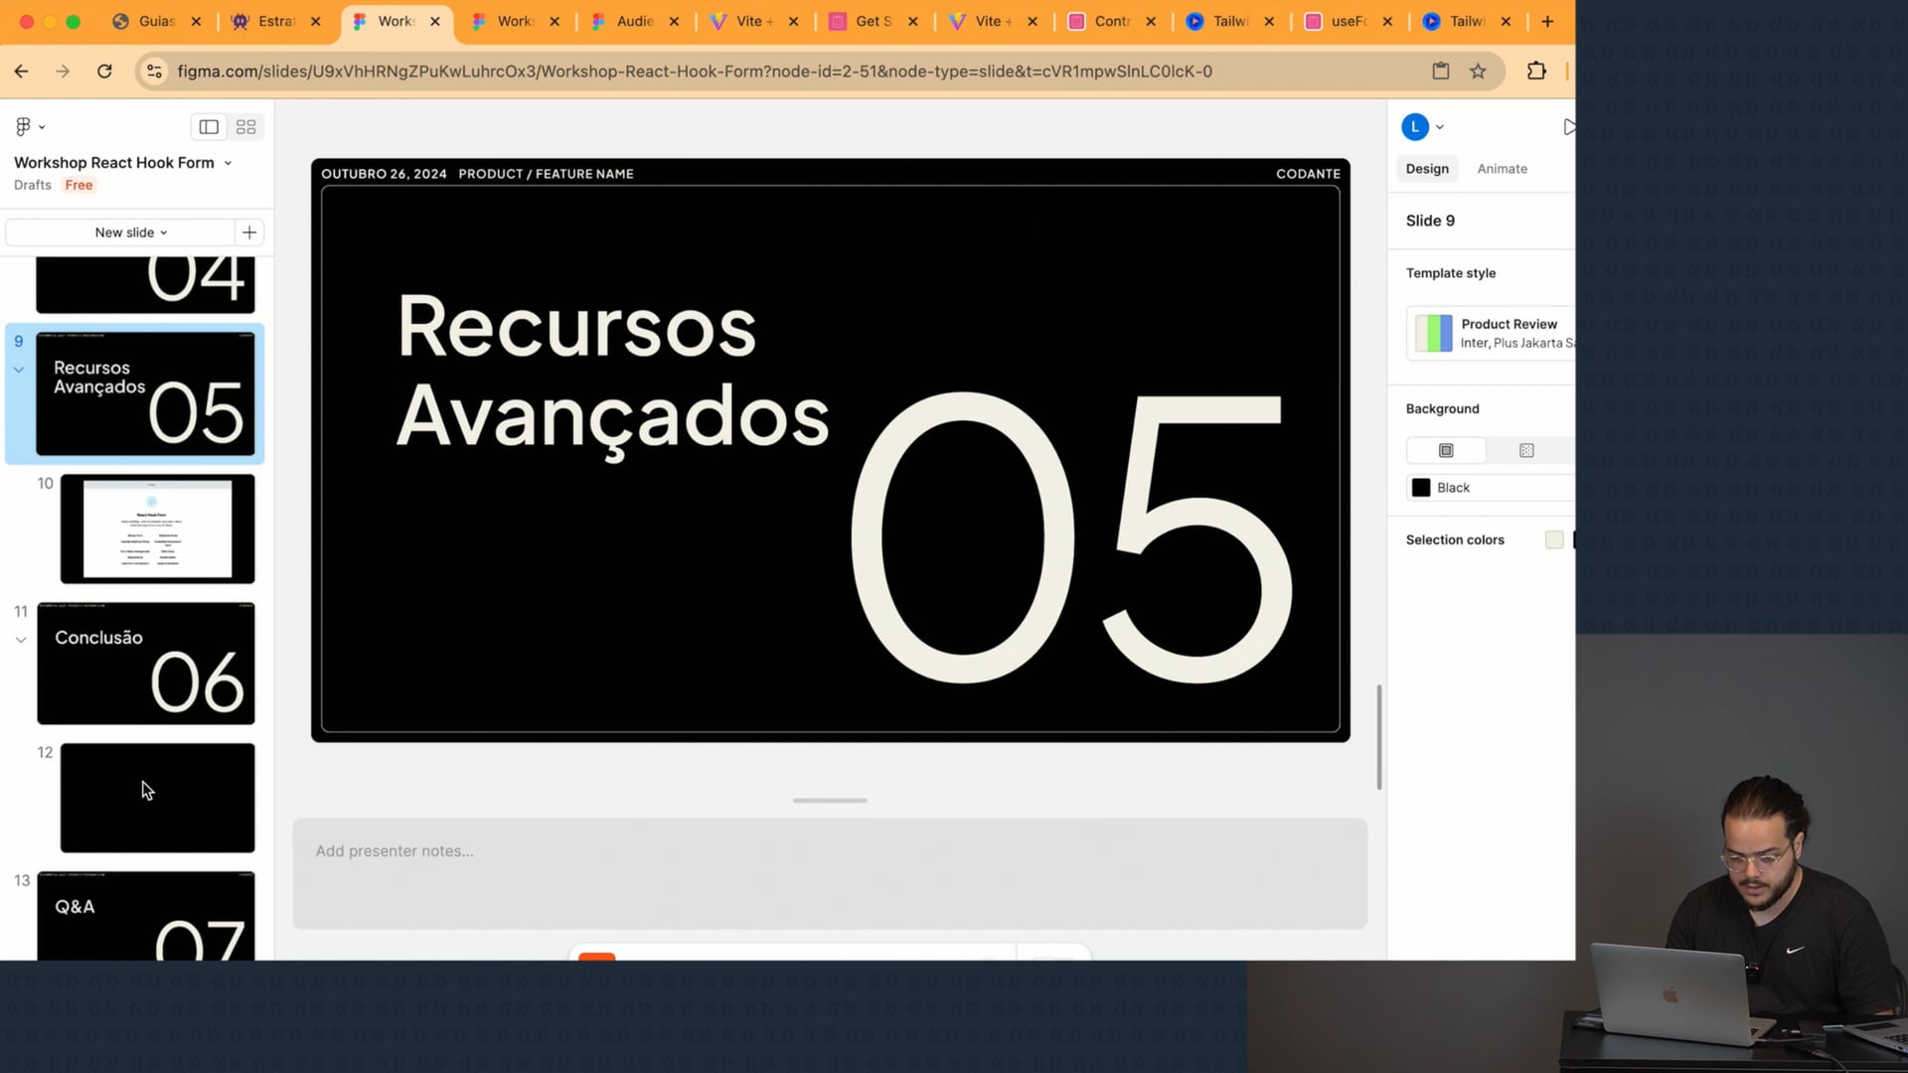Click the user avatar L icon
This screenshot has width=1908, height=1073.
tap(1415, 127)
